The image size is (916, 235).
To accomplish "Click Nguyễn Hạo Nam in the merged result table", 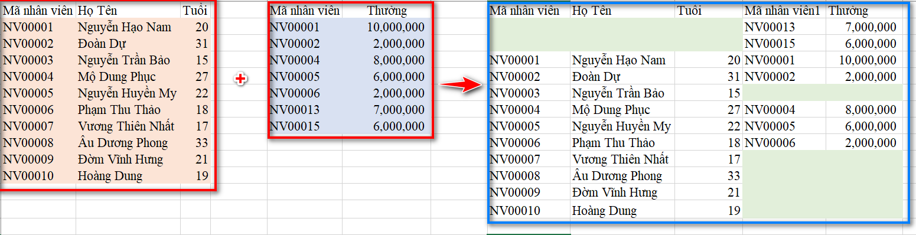I will pos(620,60).
